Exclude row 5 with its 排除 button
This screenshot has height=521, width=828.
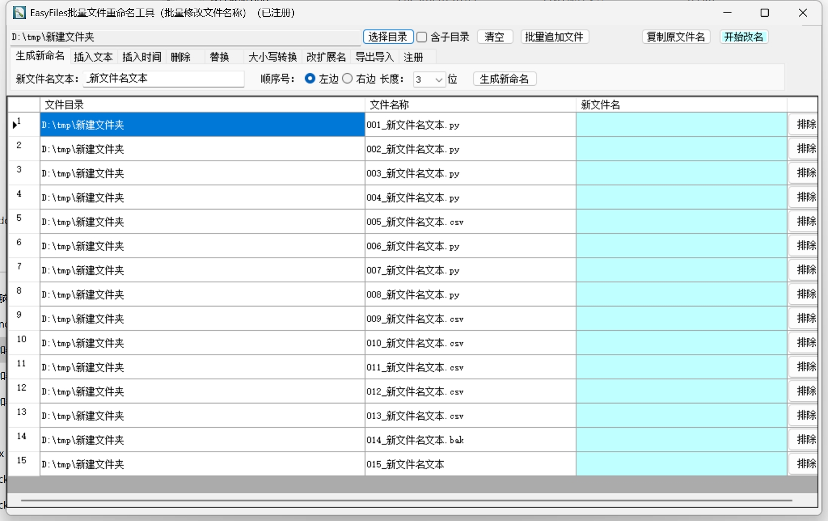point(806,221)
